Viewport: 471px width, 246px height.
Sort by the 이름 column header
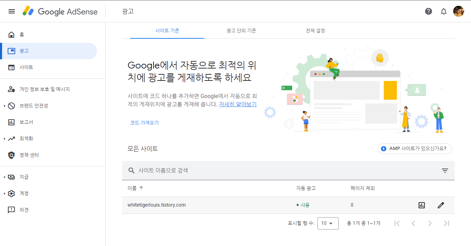(135, 188)
